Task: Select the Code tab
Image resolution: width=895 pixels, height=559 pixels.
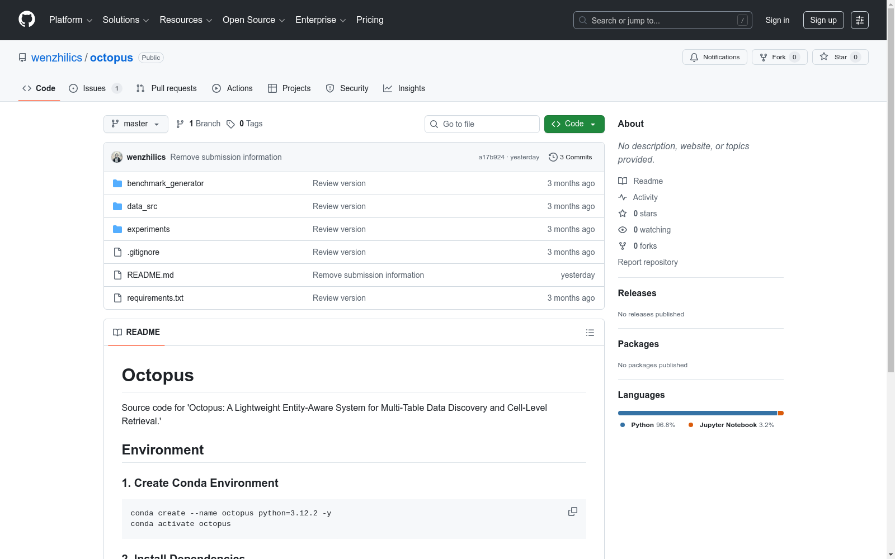Action: coord(39,88)
